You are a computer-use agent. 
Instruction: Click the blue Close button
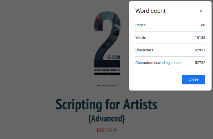click(x=193, y=79)
